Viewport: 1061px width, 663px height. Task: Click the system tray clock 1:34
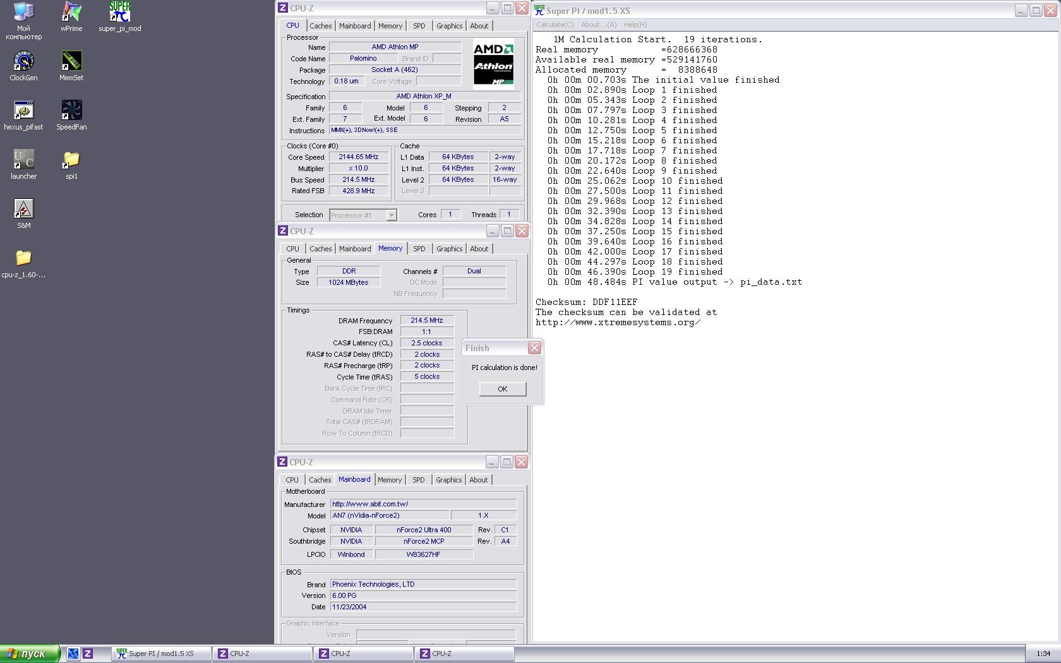(1043, 654)
